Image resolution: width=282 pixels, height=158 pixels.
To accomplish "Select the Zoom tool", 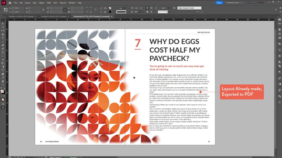I will 3,85.
